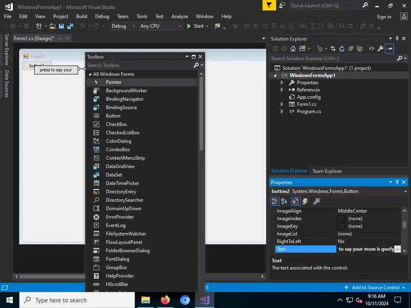Close the Toolbox window
This screenshot has width=411, height=308.
pyautogui.click(x=200, y=57)
